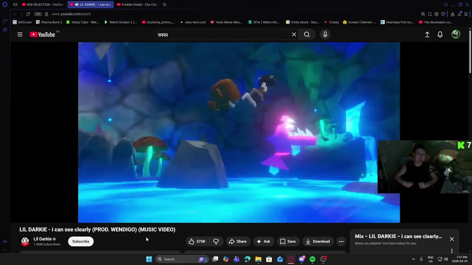Go to YouTube home via logo
Viewport: 472px width, 265px height.
click(x=42, y=34)
